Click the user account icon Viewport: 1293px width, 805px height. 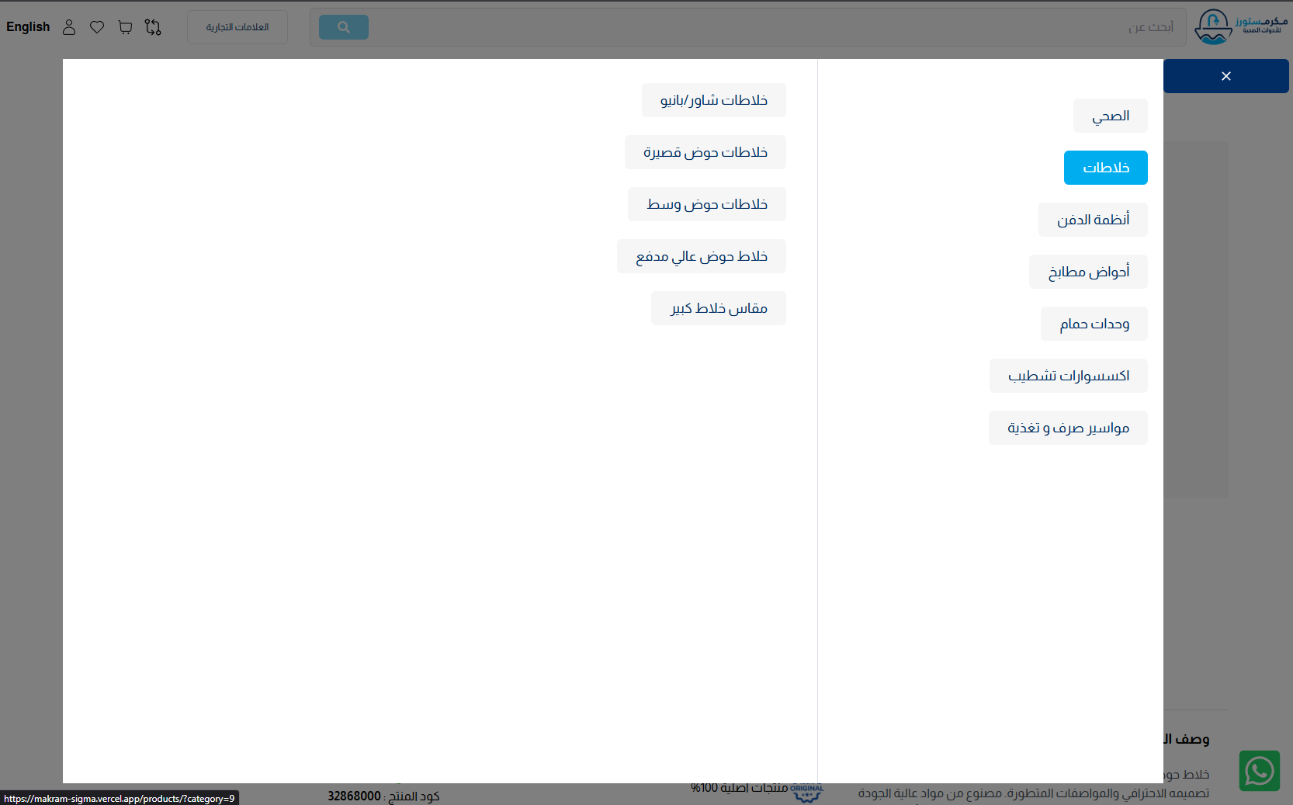pos(69,27)
